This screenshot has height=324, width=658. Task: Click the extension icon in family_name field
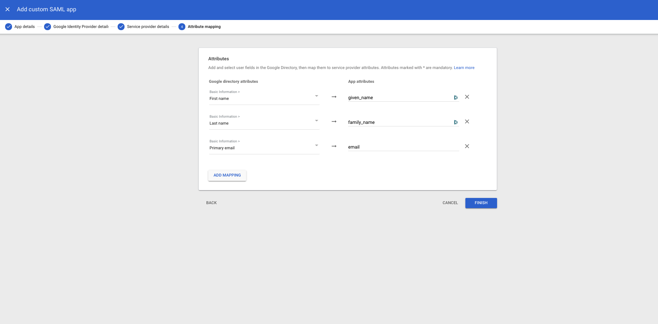pos(456,122)
